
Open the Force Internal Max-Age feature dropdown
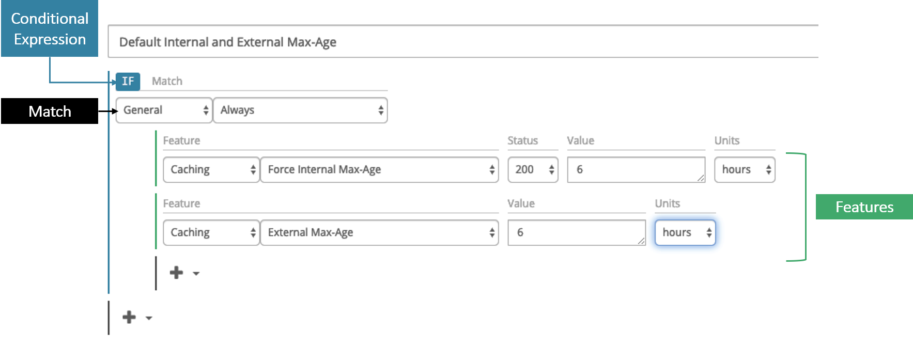tap(379, 170)
